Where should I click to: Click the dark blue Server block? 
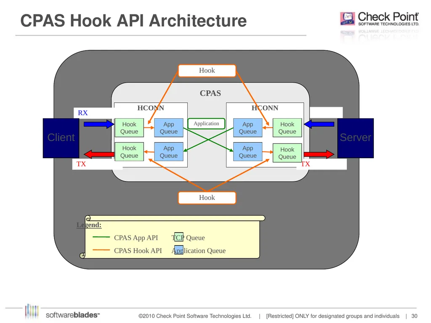(x=355, y=138)
